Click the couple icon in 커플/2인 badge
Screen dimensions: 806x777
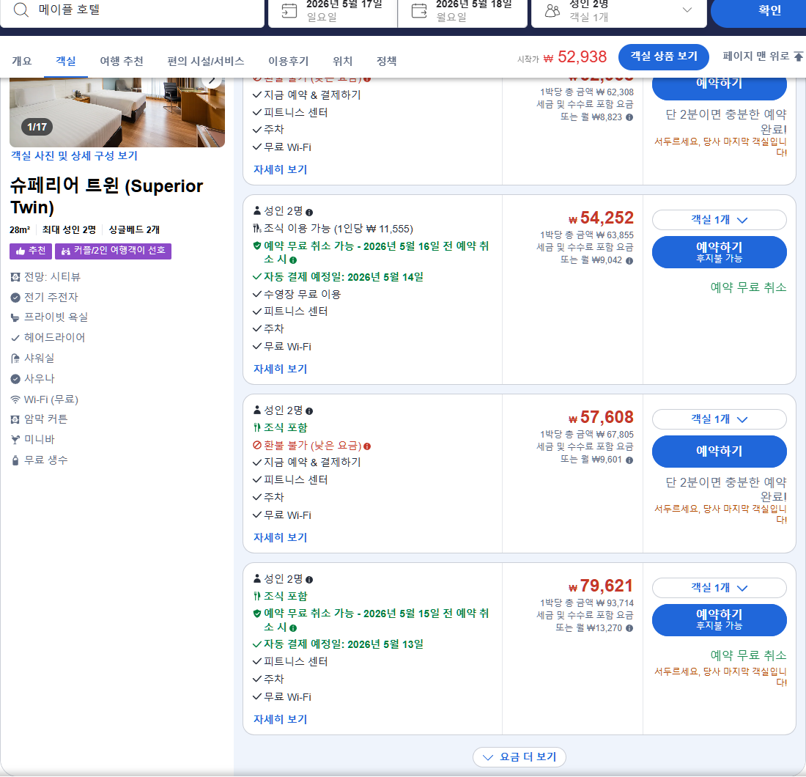(66, 251)
